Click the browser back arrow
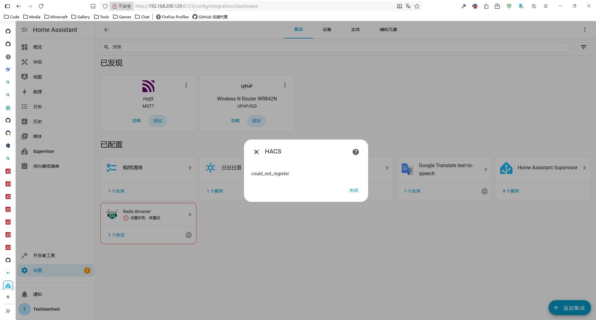596x320 pixels. coord(19,6)
